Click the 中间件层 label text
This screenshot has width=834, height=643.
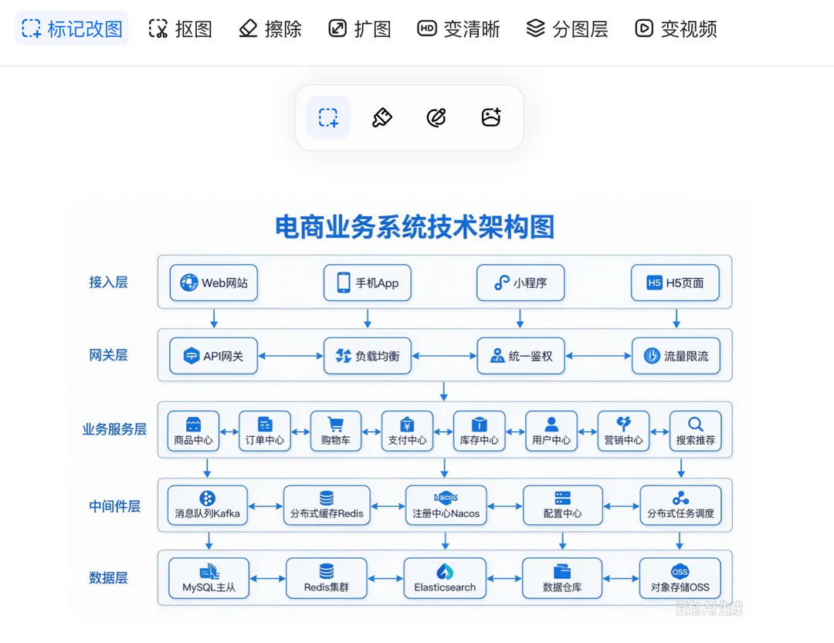pyautogui.click(x=115, y=506)
